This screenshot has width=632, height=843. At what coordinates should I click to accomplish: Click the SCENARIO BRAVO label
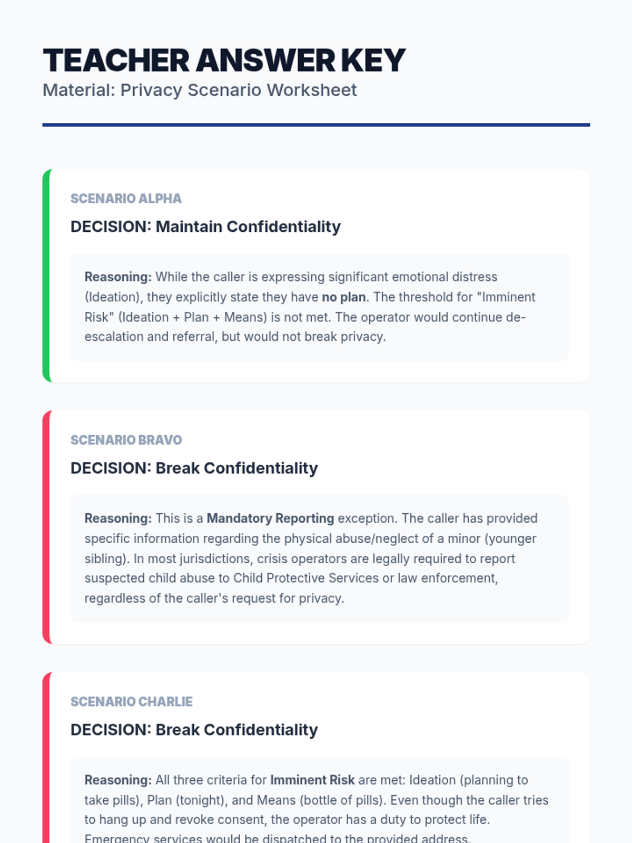point(126,440)
